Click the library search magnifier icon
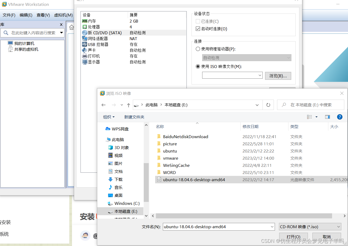Viewport: 348px width, 246px height. click(6, 33)
